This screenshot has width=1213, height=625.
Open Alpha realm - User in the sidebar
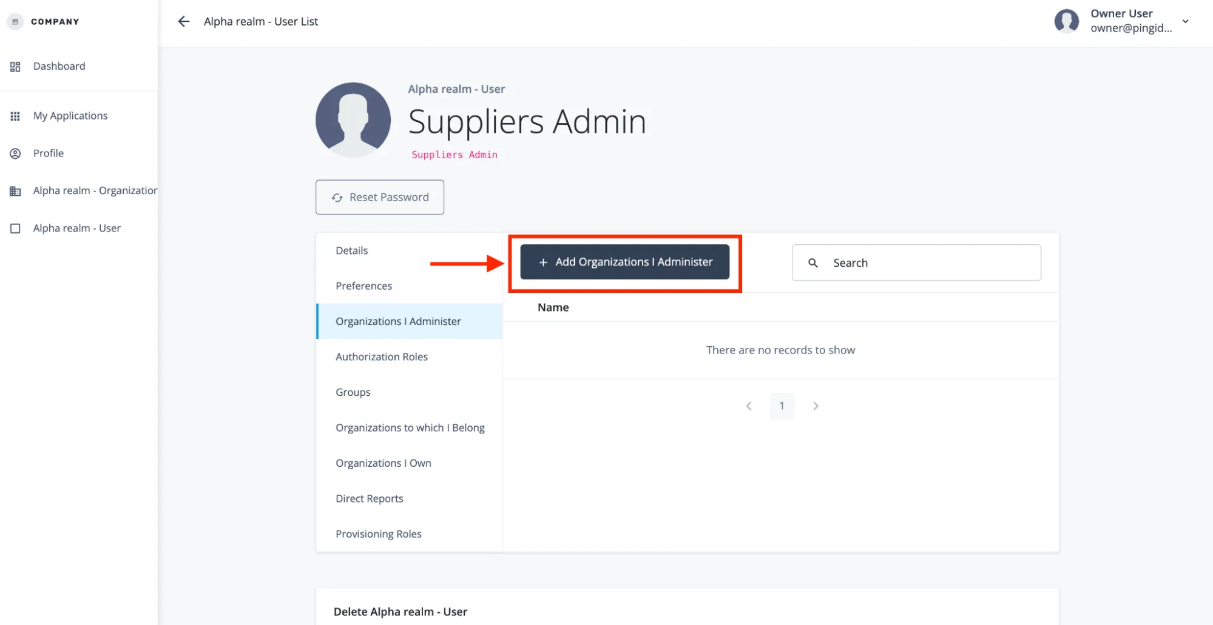(x=77, y=228)
